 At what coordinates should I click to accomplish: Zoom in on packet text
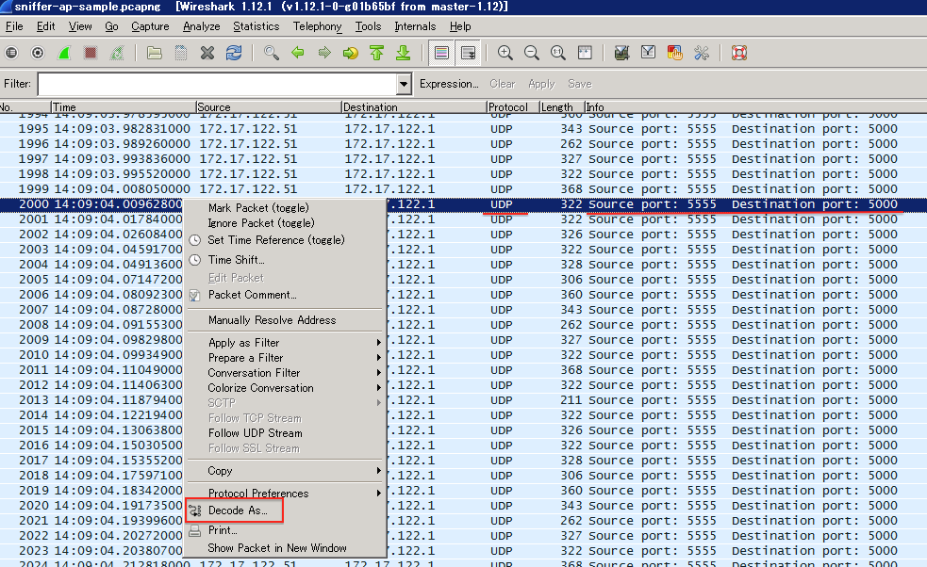tap(505, 53)
